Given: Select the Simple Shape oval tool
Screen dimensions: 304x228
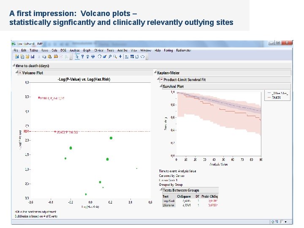Looking at the screenshot, I should [143, 57].
